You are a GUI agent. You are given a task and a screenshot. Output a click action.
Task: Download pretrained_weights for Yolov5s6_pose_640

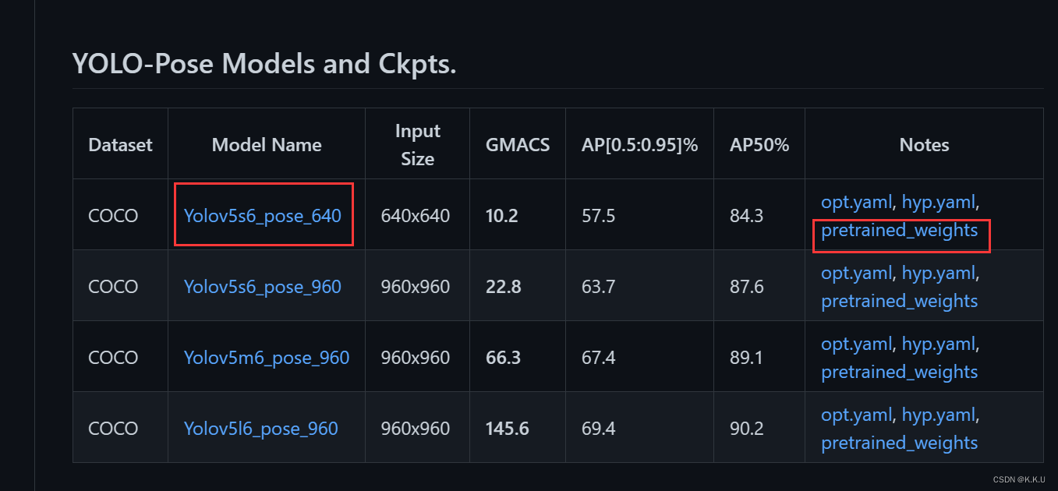point(899,231)
